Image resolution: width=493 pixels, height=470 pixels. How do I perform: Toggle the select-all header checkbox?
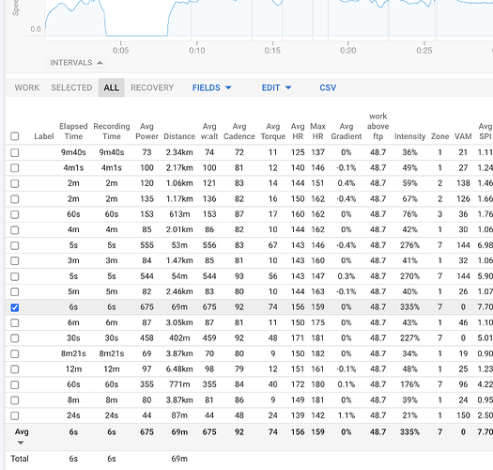[x=15, y=136]
